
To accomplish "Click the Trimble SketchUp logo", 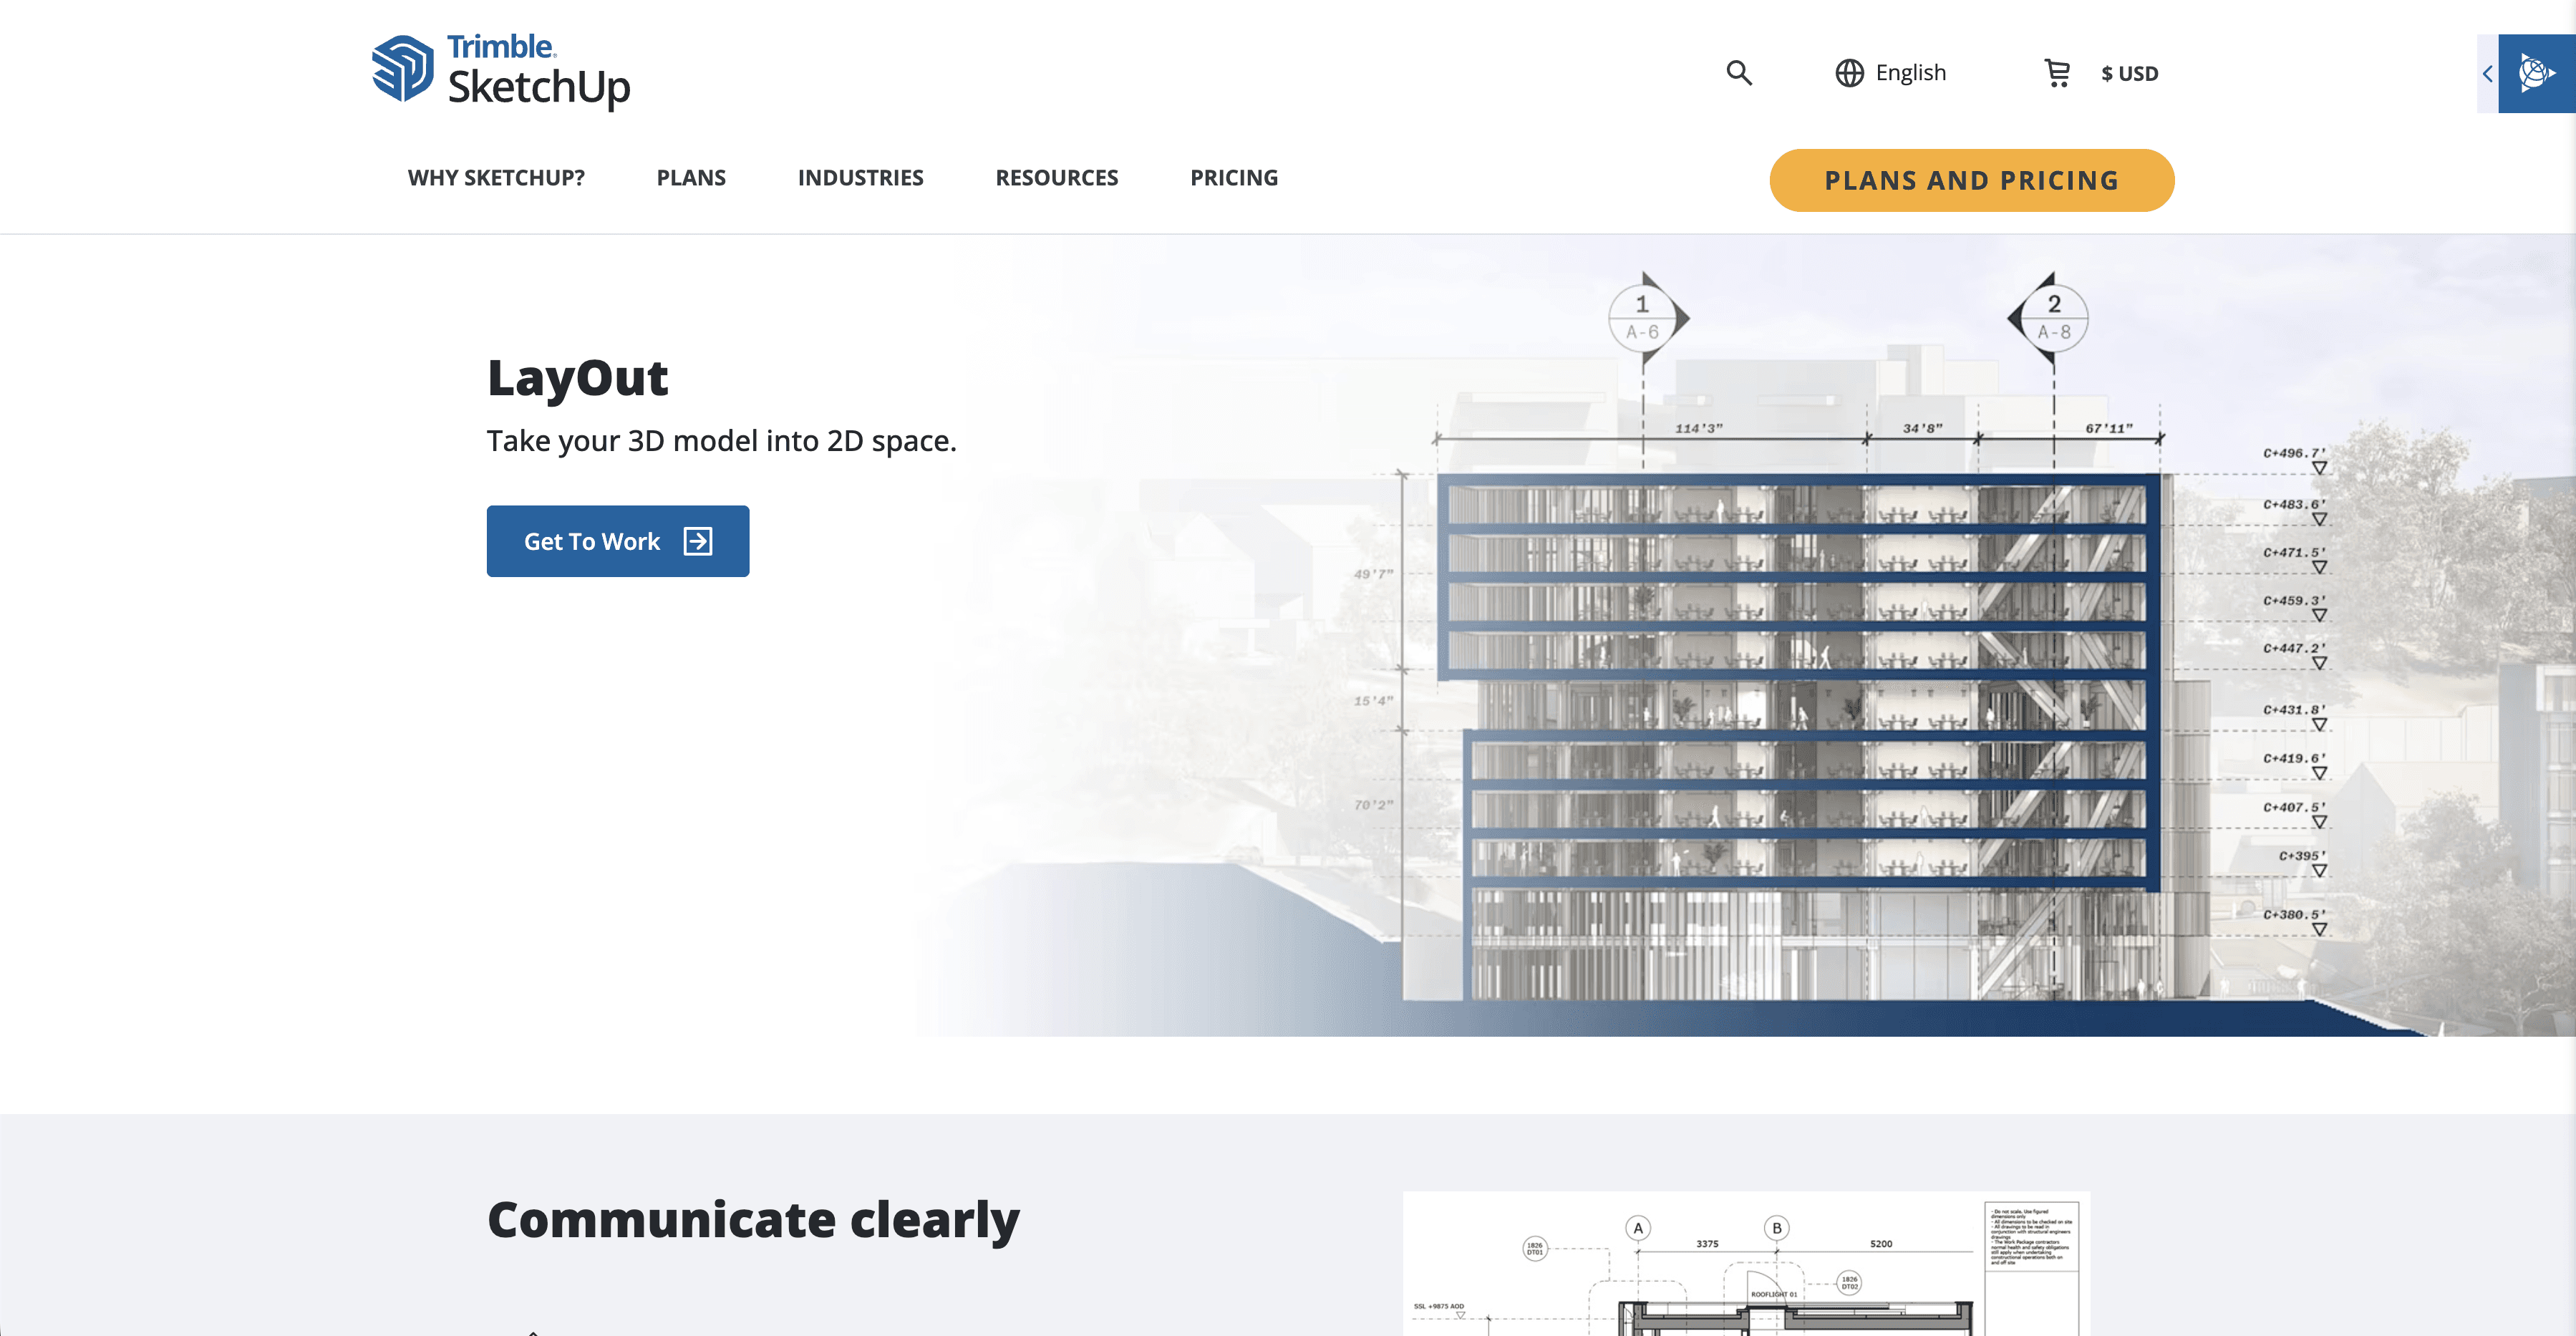I will [x=500, y=71].
